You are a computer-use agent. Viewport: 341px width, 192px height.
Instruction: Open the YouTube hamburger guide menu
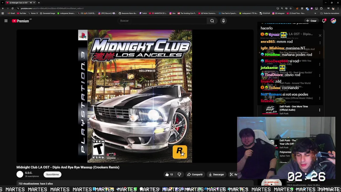coord(6,21)
